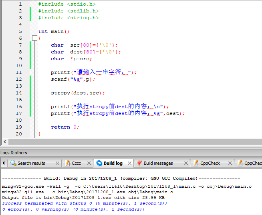
Task: Open the Cccc log tab
Action: click(76, 163)
